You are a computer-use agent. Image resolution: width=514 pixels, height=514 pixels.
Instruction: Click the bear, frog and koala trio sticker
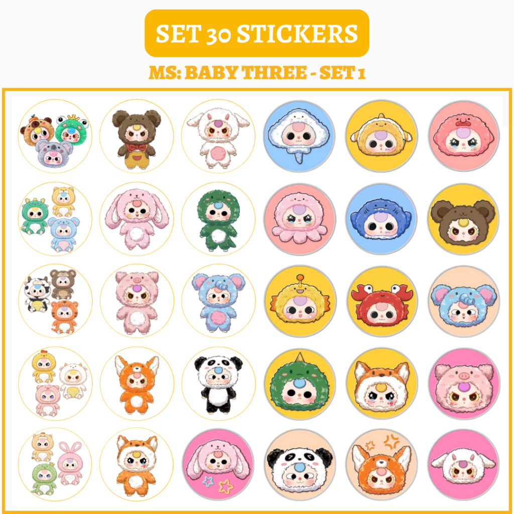pos(55,136)
